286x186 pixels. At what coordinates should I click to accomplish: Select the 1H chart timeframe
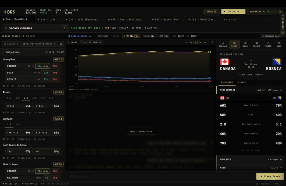[x=186, y=42]
